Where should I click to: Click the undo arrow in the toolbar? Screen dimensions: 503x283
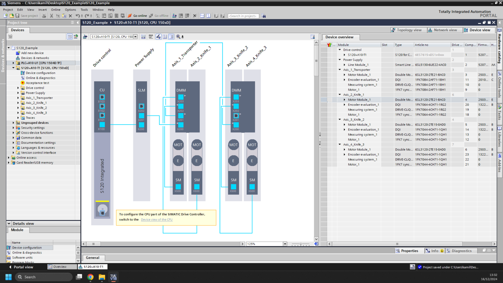[77, 16]
